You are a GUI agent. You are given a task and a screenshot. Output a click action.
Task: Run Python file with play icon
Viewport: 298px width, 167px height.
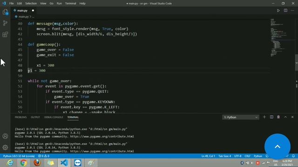[278, 11]
